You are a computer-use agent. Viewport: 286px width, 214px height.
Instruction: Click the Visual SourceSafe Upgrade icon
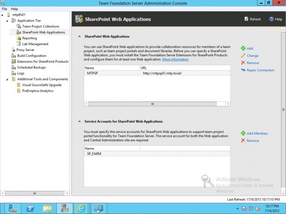pyautogui.click(x=19, y=85)
